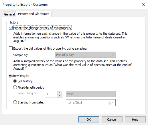Confirm with the OK button
Image resolution: width=148 pixels, height=125 pixels.
[89, 120]
